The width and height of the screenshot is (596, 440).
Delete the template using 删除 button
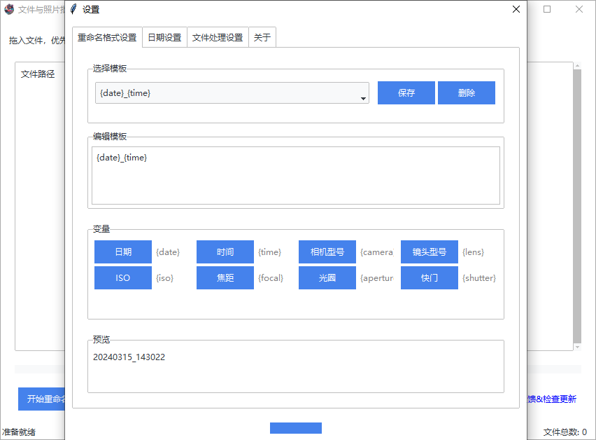[x=466, y=92]
